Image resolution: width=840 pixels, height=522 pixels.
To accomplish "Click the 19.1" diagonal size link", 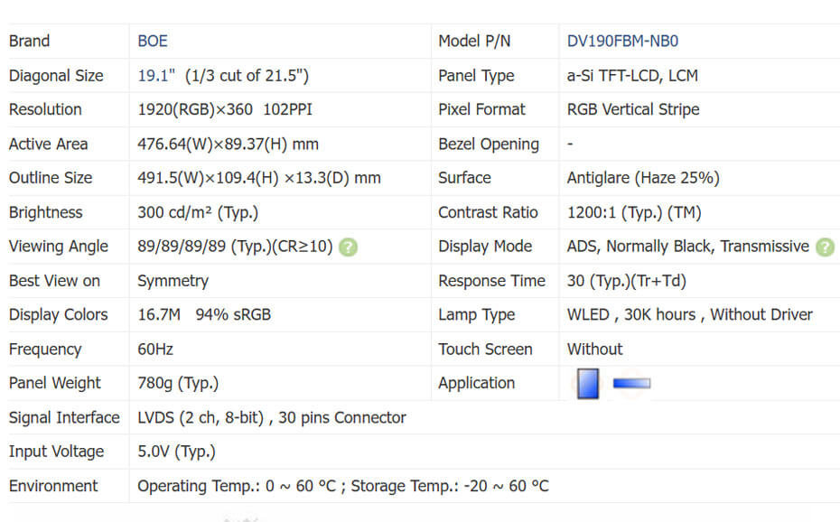I will point(156,76).
